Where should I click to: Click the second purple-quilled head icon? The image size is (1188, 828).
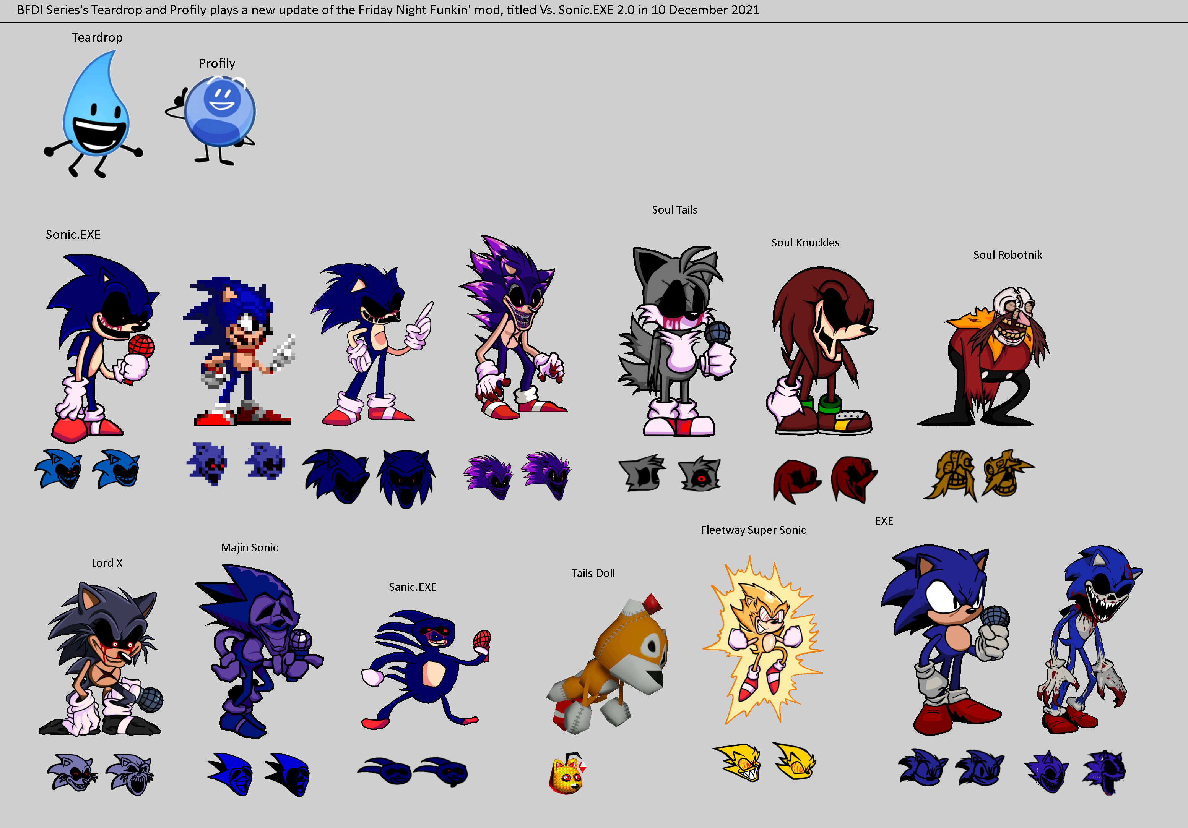pos(545,475)
